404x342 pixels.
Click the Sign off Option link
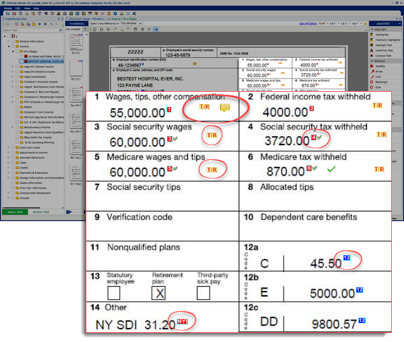point(308,24)
